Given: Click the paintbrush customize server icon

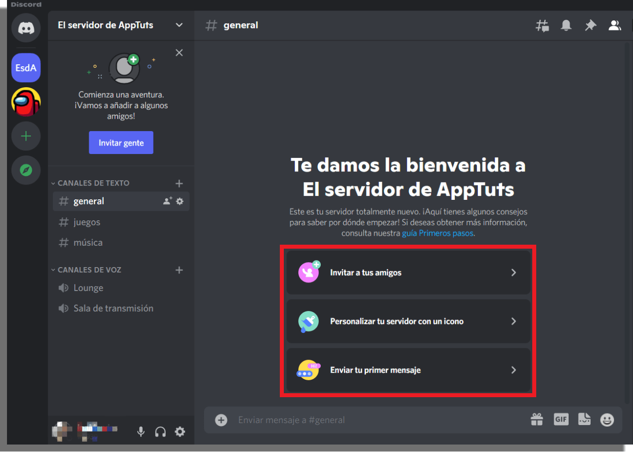Looking at the screenshot, I should click(x=308, y=321).
